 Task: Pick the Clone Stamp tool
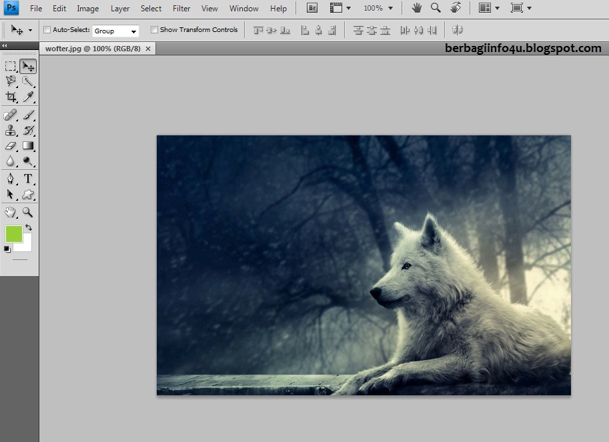(x=11, y=131)
